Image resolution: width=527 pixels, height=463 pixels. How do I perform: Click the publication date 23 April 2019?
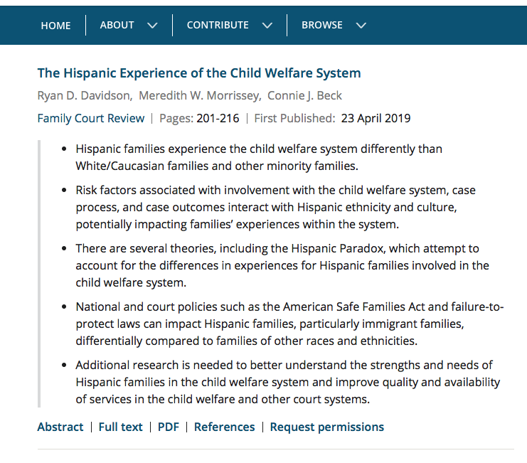click(376, 119)
